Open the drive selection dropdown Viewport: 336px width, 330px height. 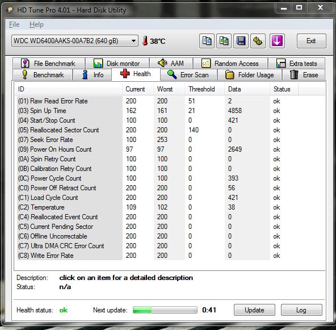pyautogui.click(x=75, y=41)
